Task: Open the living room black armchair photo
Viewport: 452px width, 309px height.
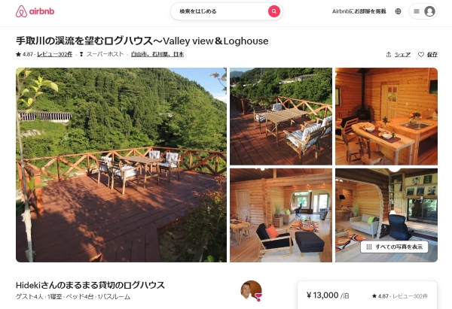Action: pos(281,215)
